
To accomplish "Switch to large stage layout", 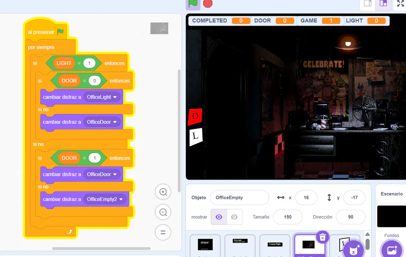I will pyautogui.click(x=383, y=4).
